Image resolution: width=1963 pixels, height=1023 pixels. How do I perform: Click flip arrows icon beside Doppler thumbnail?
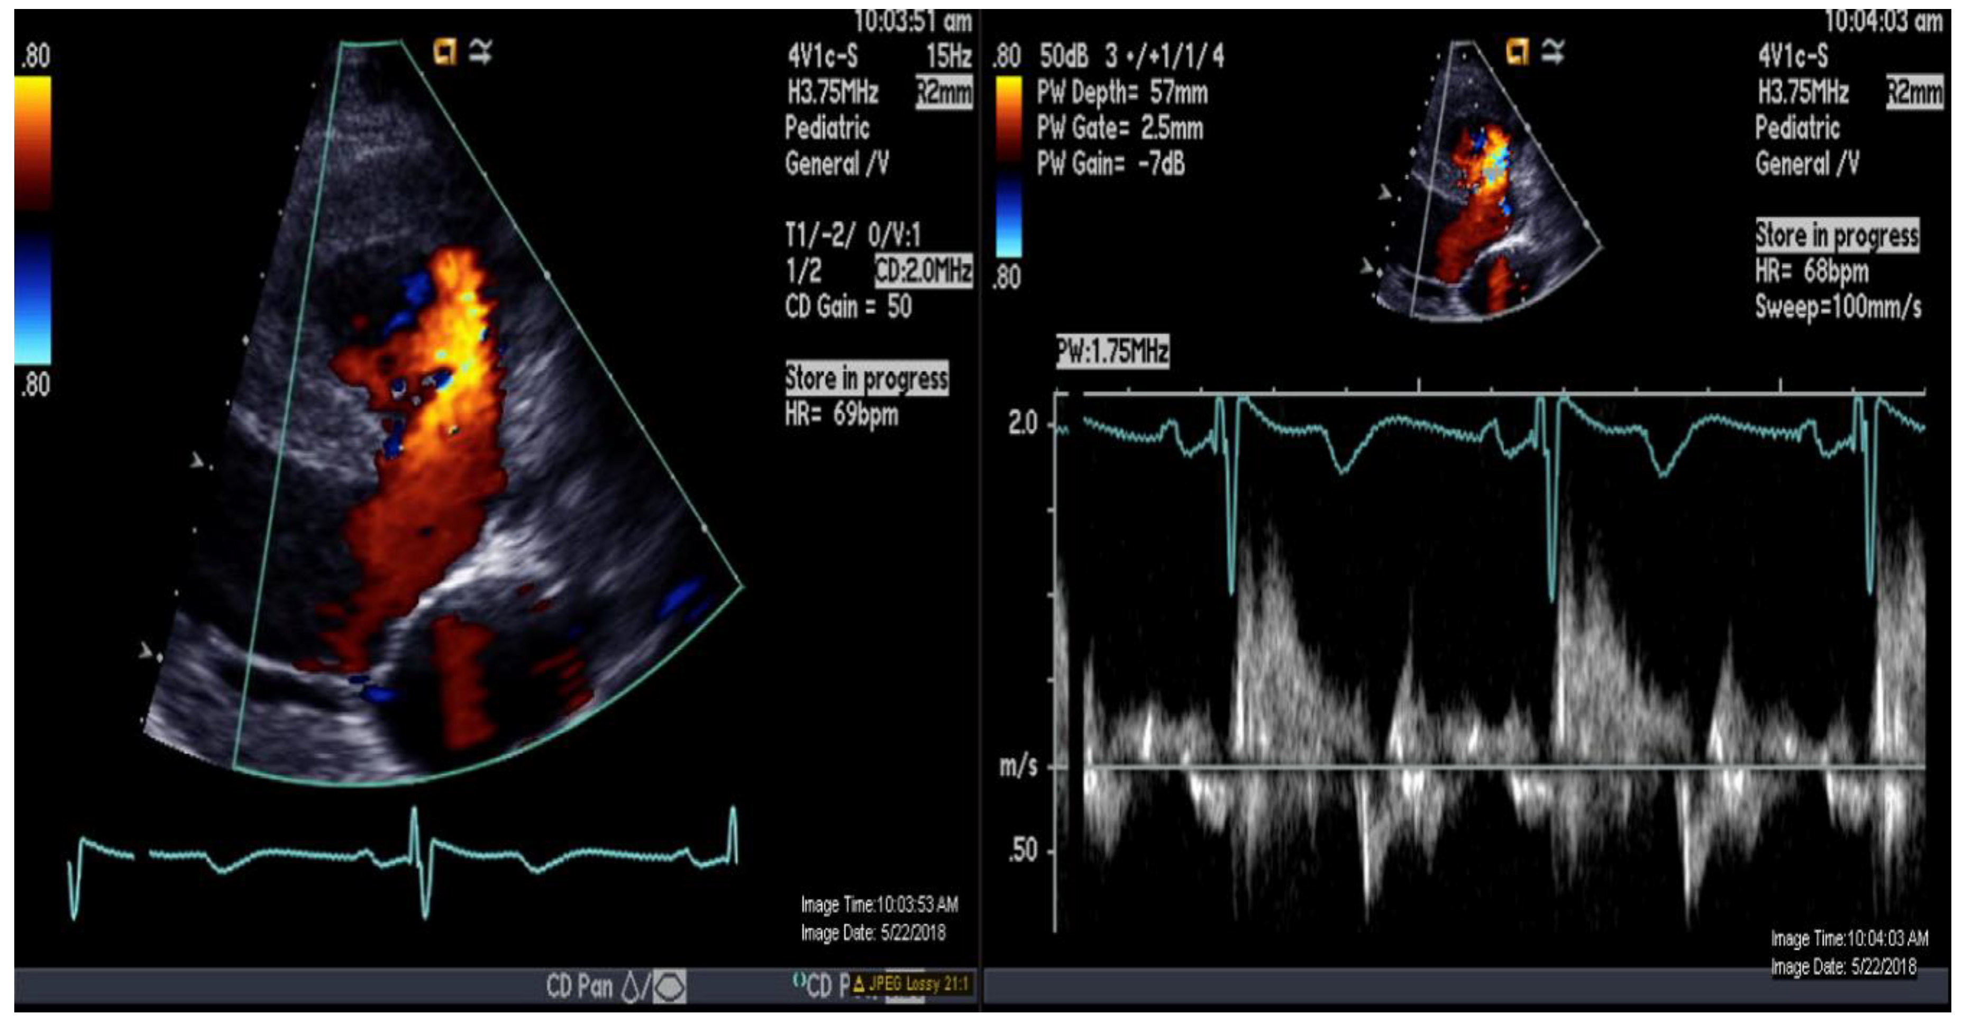pyautogui.click(x=1553, y=52)
